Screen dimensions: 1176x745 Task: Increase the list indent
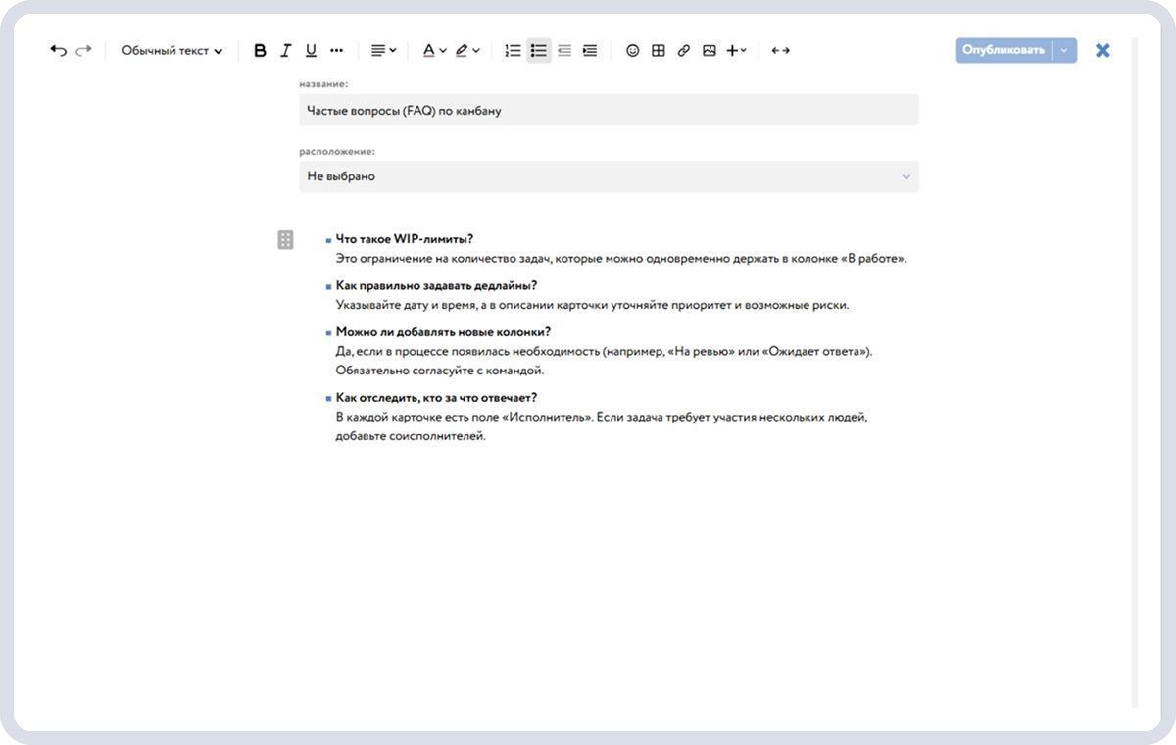click(x=590, y=51)
